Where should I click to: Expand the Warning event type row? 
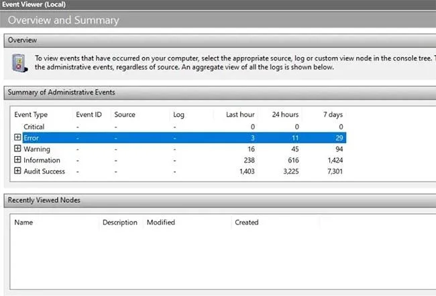17,148
